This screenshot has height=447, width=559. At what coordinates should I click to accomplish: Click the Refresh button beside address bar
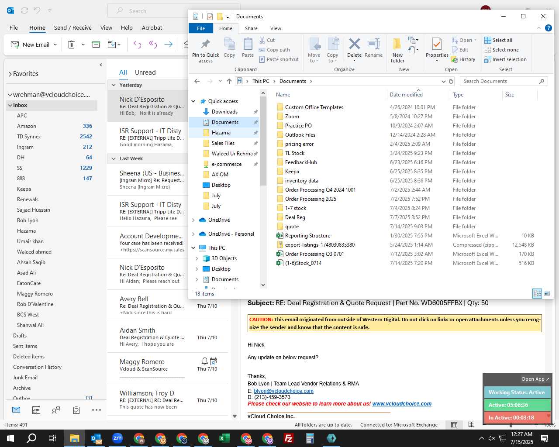pyautogui.click(x=451, y=81)
